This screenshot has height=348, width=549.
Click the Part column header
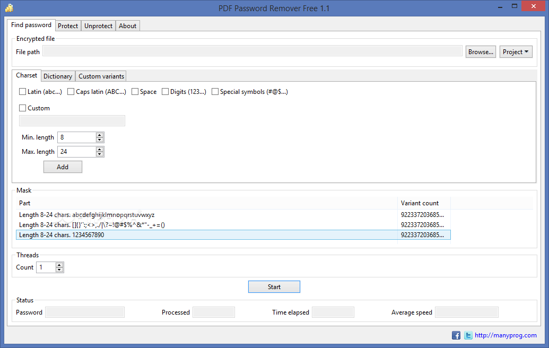point(206,203)
